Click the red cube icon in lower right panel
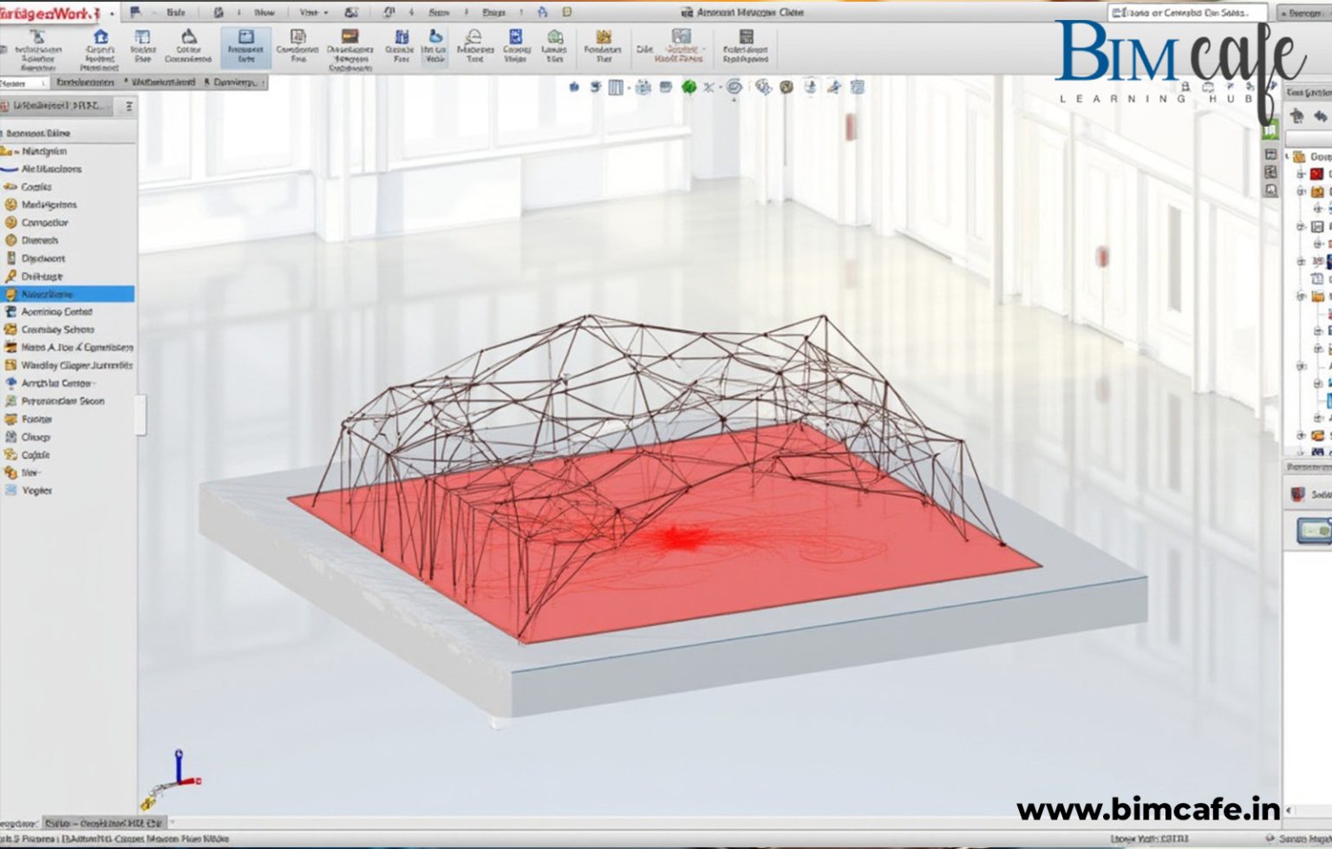This screenshot has height=849, width=1332. coord(1298,494)
